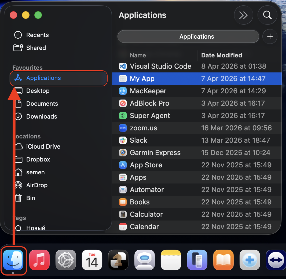Open Calendar showing Tue 14 in Dock
This screenshot has height=279, width=286.
[92, 260]
